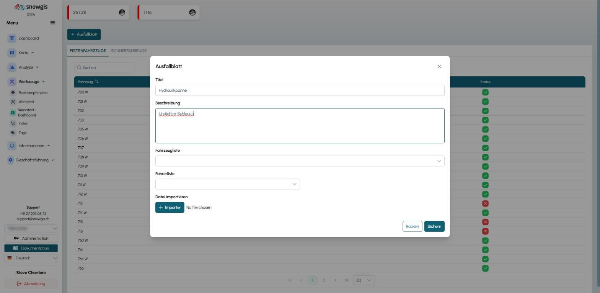Click the red status icon for 715
The image size is (600, 293).
click(x=485, y=222)
